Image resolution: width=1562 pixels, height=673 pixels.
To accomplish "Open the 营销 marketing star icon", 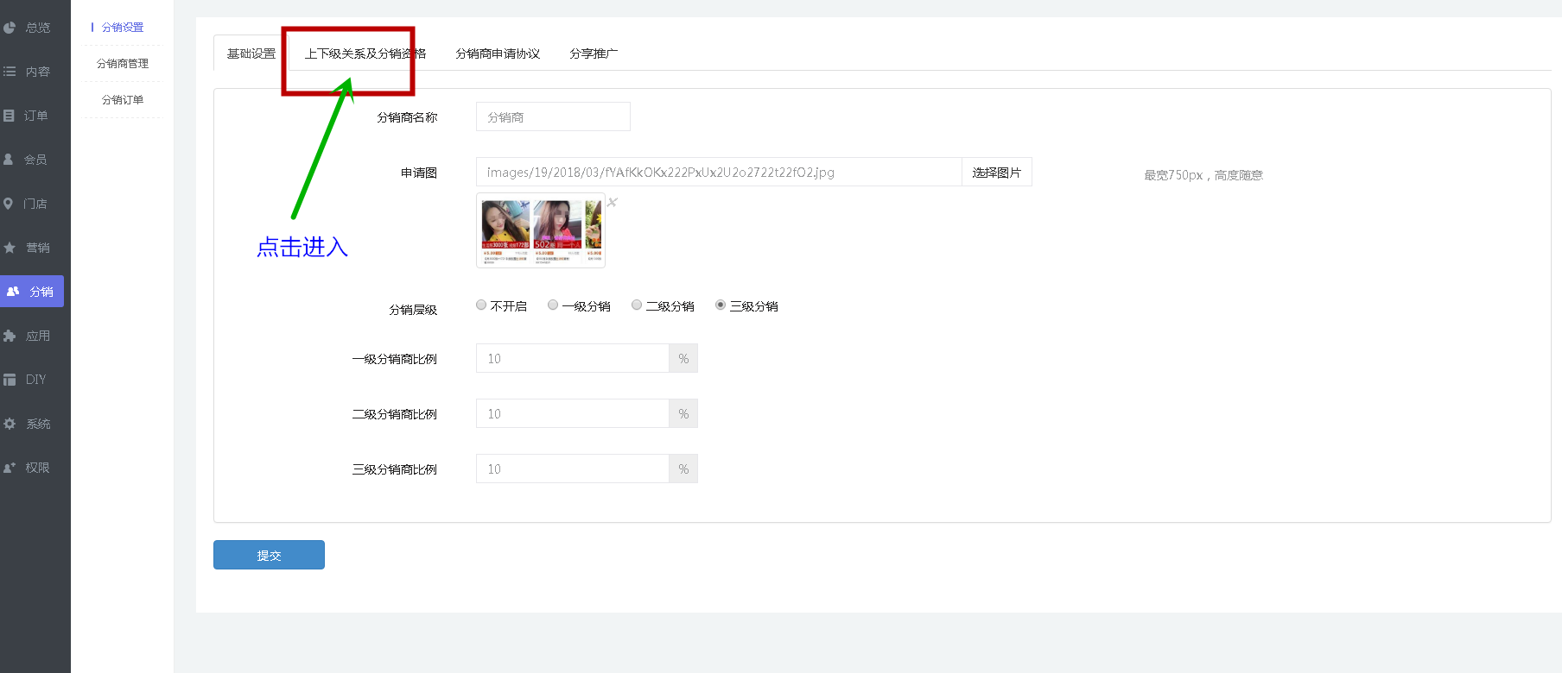I will 10,248.
